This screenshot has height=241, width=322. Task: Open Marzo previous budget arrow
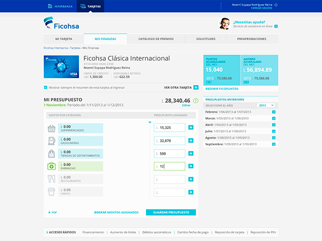pos(274,118)
